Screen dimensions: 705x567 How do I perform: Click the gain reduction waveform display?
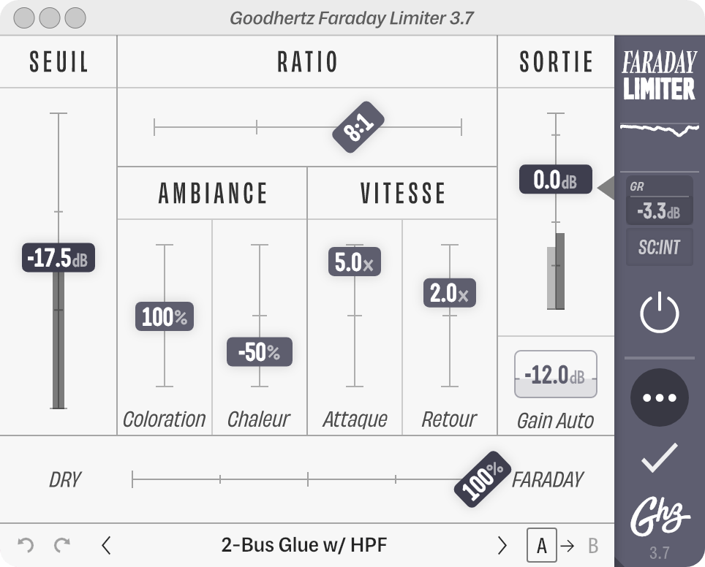coord(659,129)
